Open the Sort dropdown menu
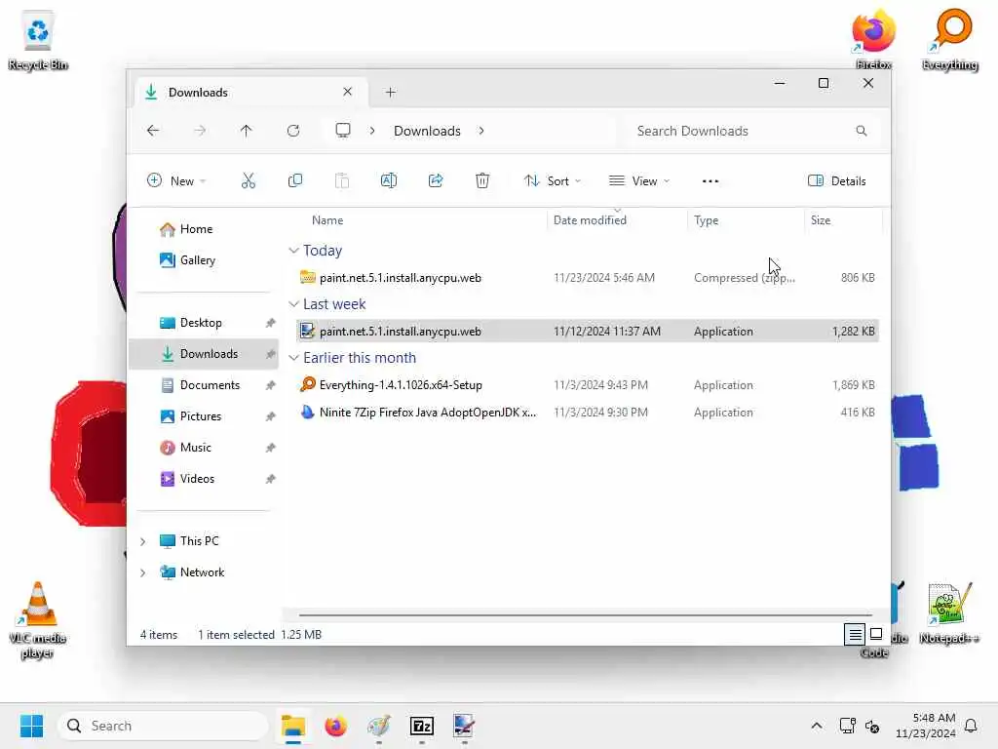 click(x=552, y=180)
